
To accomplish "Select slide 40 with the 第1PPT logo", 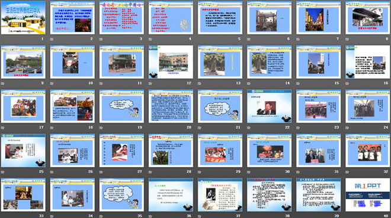I will 367,195.
